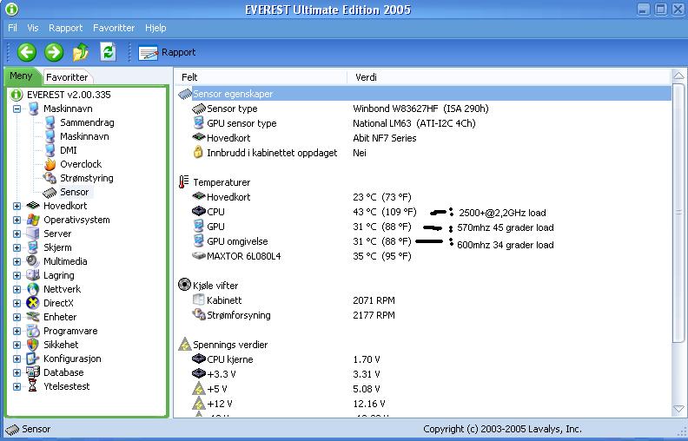The width and height of the screenshot is (688, 441).
Task: Click the Ytelsestest hourglass icon
Action: pos(32,386)
